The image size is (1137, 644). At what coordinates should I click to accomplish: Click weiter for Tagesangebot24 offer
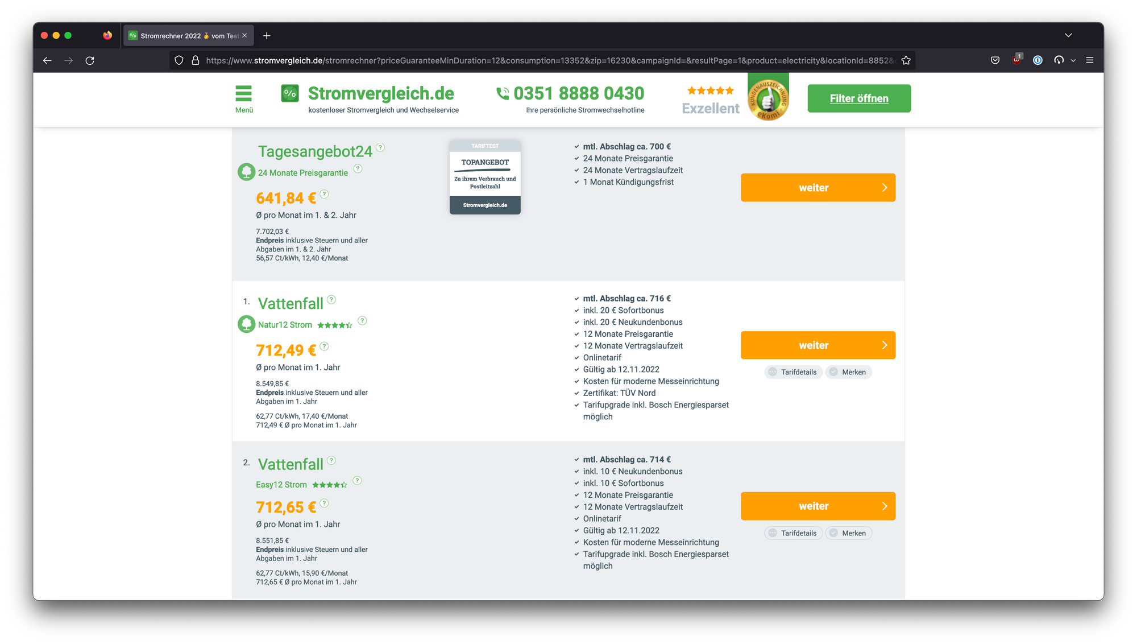[818, 188]
